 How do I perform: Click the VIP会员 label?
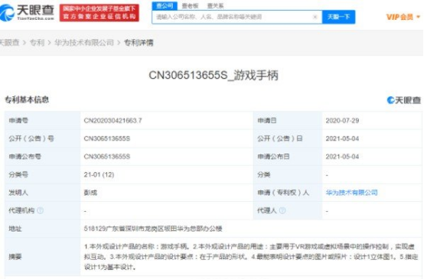tap(400, 17)
